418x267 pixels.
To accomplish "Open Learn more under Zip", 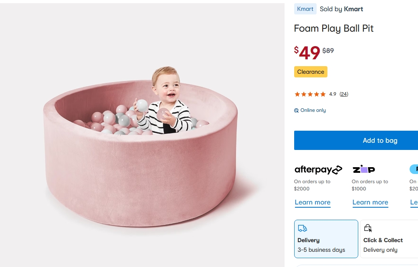I will point(370,202).
